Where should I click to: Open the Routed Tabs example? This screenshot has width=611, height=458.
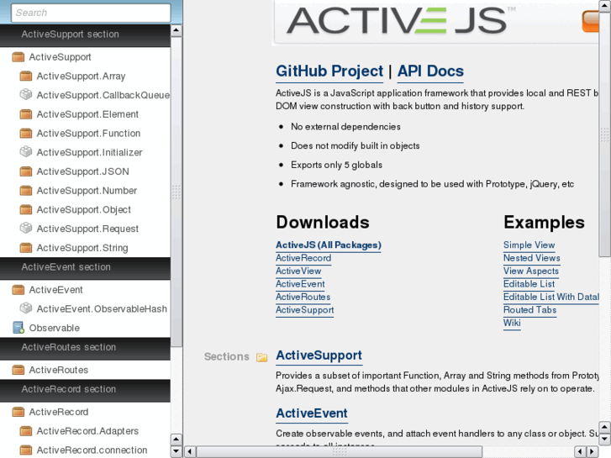coord(529,310)
